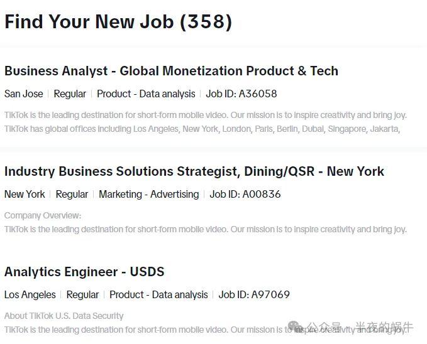The height and width of the screenshot is (344, 427).
Task: Click the Find Your New Job heading
Action: [118, 22]
